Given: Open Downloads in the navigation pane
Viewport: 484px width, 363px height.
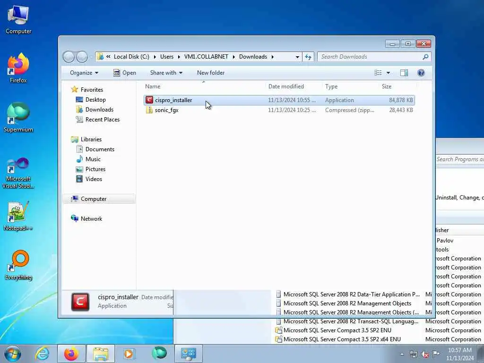Looking at the screenshot, I should point(99,110).
